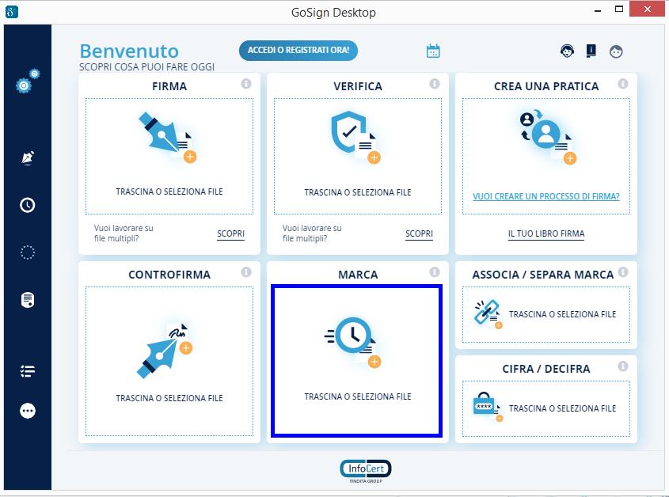Click the padlock icon in CIFRA / DECIFRA

click(x=488, y=407)
